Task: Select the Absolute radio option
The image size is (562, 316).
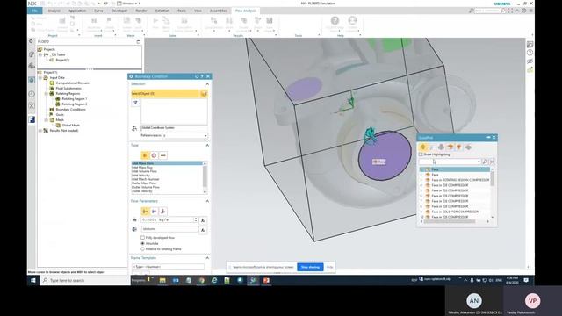Action: (142, 243)
